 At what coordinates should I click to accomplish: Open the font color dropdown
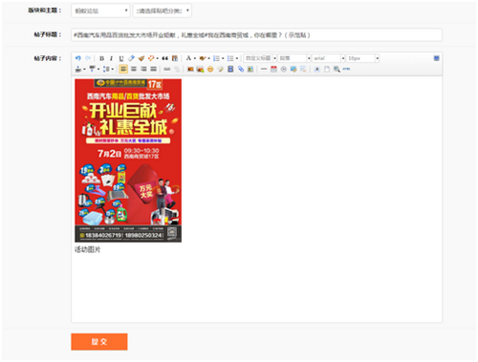tap(190, 58)
